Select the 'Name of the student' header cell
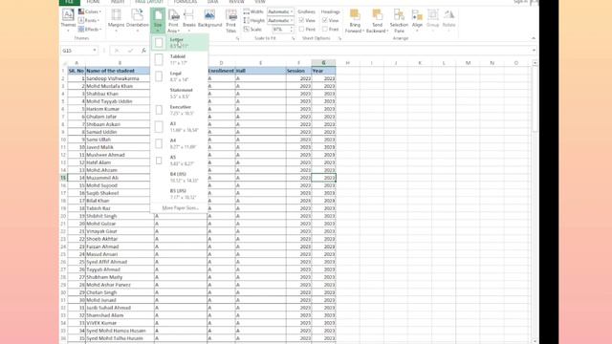612x344 pixels. pyautogui.click(x=120, y=71)
